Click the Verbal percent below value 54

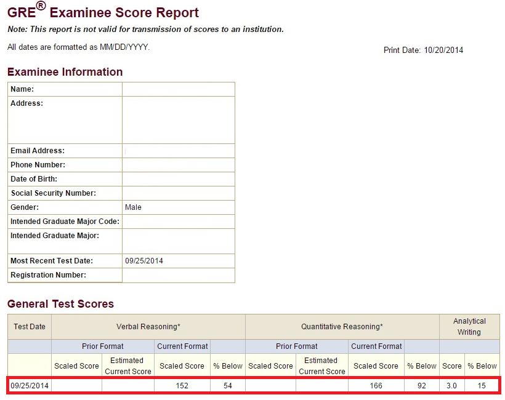point(228,385)
